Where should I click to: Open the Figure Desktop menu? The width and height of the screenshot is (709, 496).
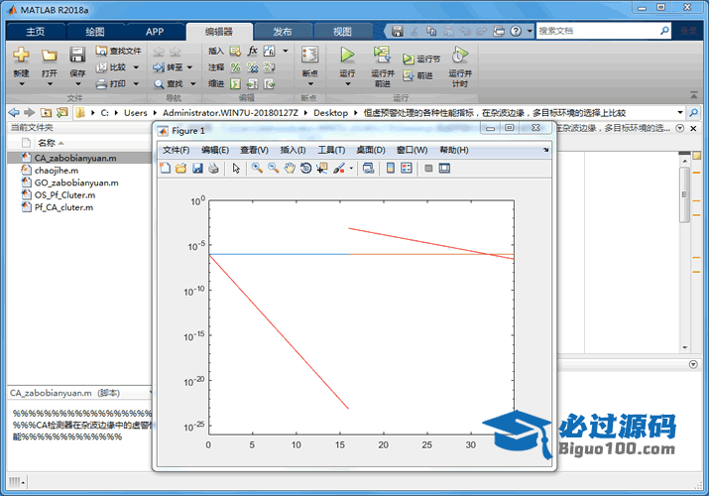[370, 150]
